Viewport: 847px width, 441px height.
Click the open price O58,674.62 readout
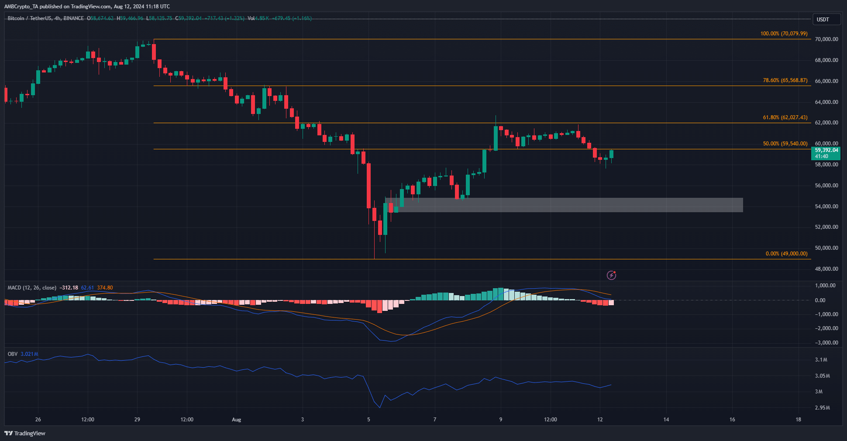pos(100,18)
